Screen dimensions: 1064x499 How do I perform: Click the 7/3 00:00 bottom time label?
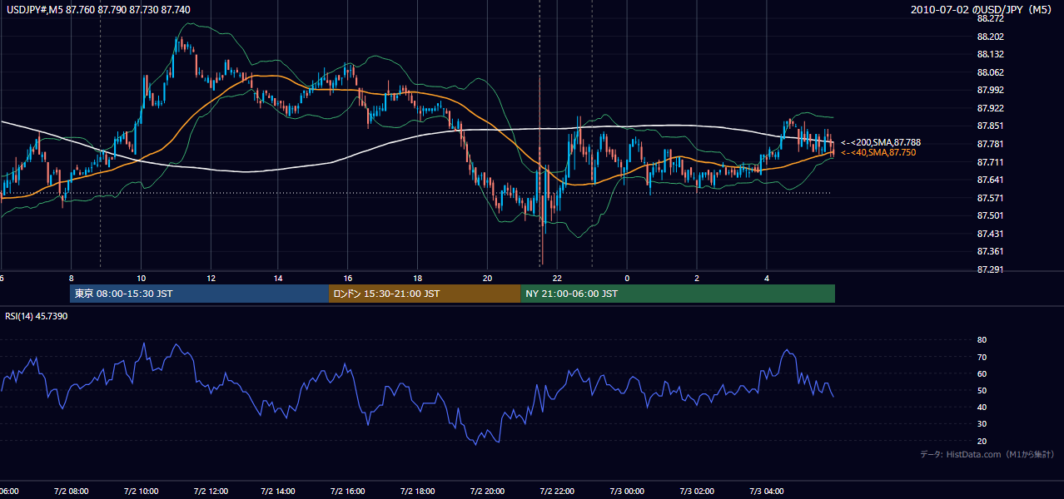pos(627,491)
